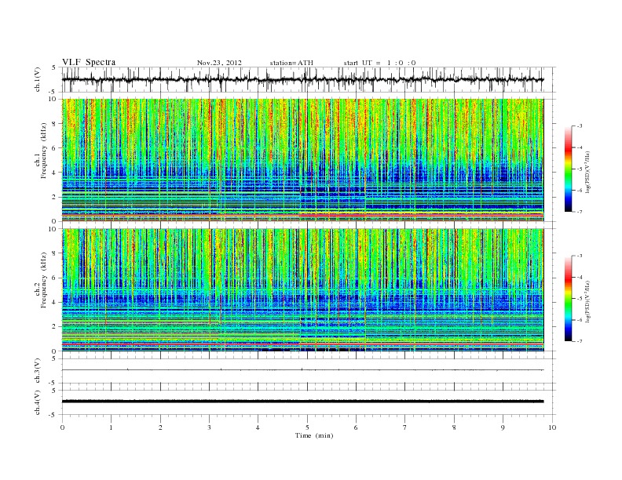This screenshot has height=480, width=622.
Task: Click the "-3" label on ch.1 colorbar
Action: tap(580, 126)
